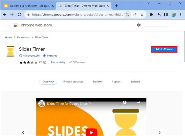Visit claycodes.org publisher link
Image resolution: width=185 pixels, height=136 pixels.
coord(31,56)
